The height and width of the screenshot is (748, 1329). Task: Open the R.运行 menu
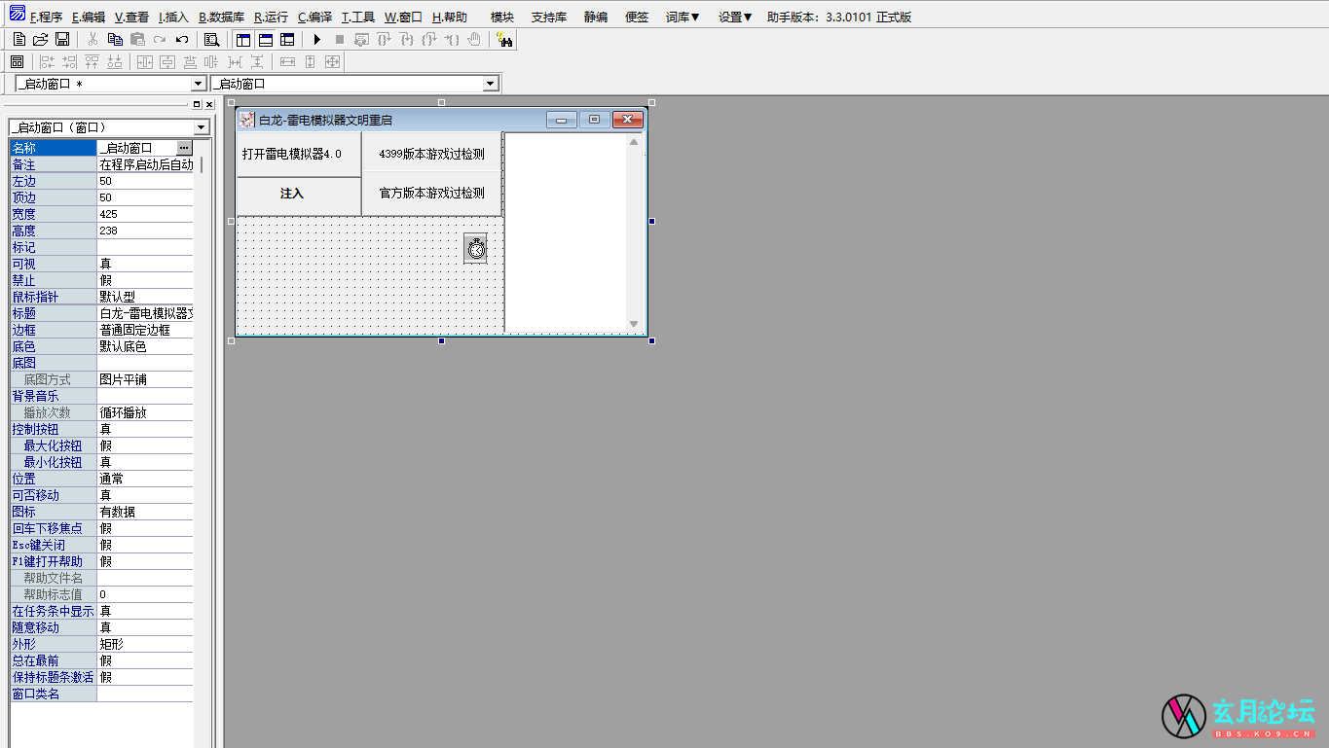tap(272, 17)
